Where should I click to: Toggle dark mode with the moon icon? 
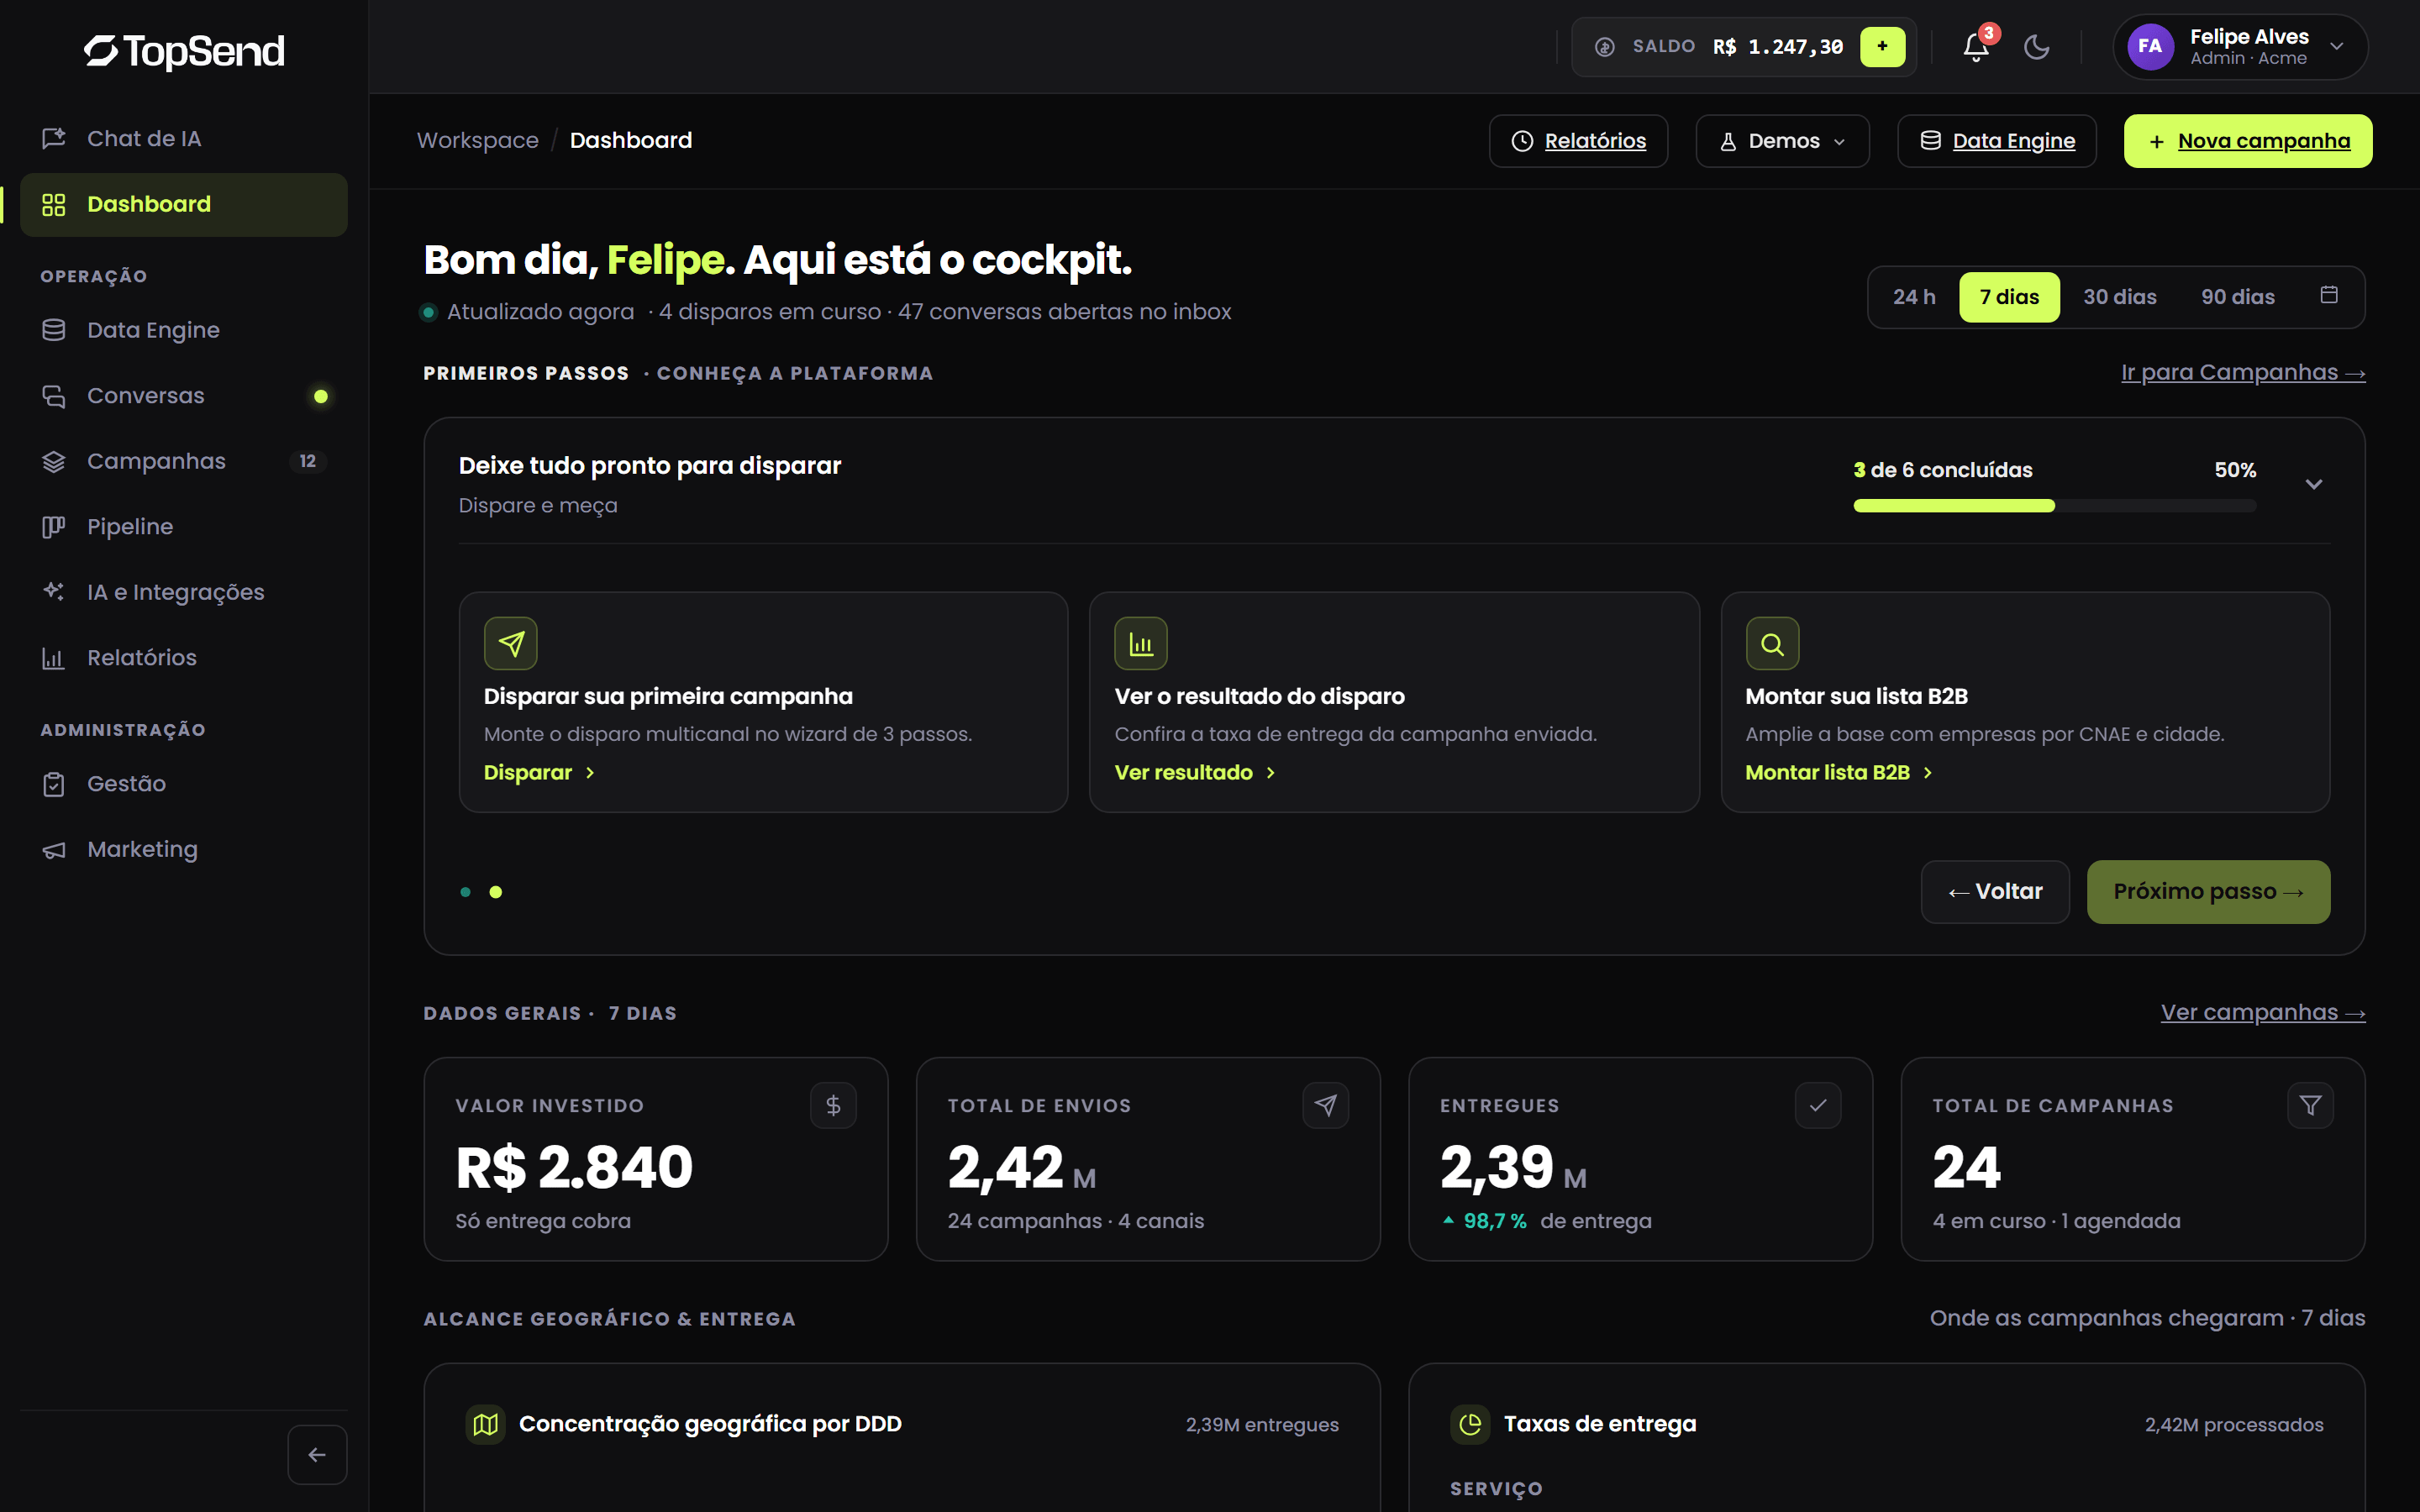2036,47
